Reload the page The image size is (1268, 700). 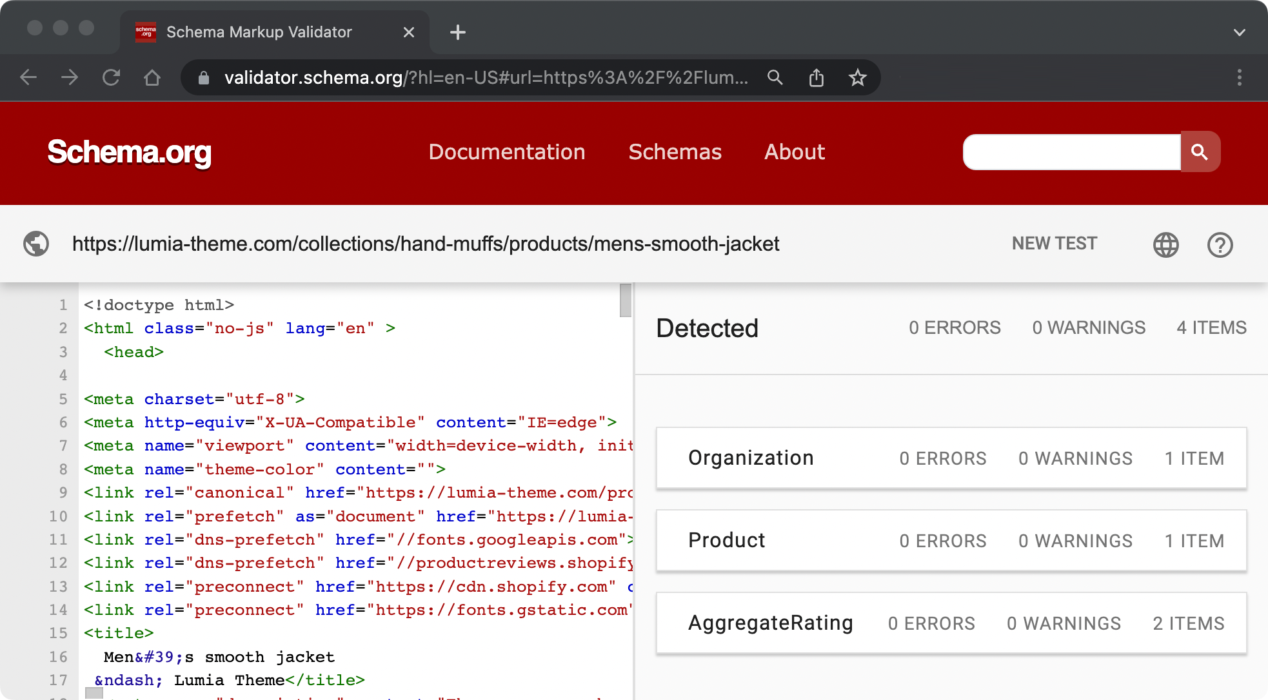111,78
